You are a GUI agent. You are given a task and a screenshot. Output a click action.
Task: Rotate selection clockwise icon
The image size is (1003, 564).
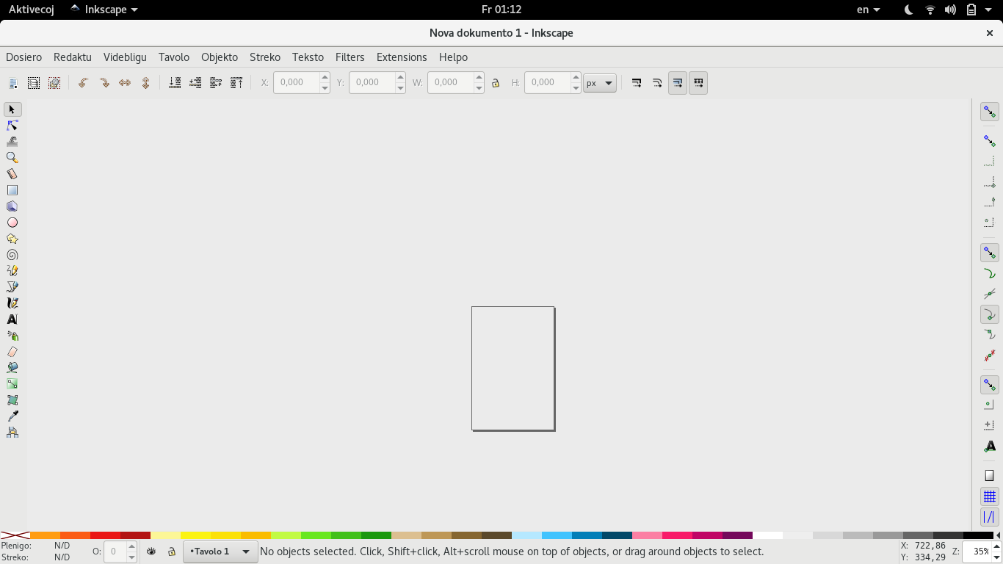104,83
